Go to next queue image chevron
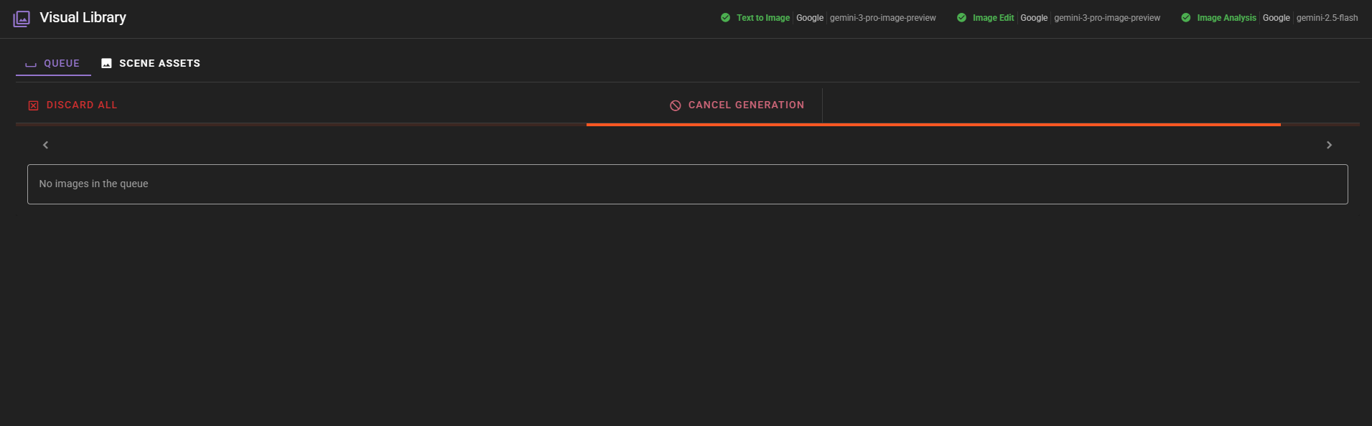Viewport: 1372px width, 426px height. [x=1329, y=145]
